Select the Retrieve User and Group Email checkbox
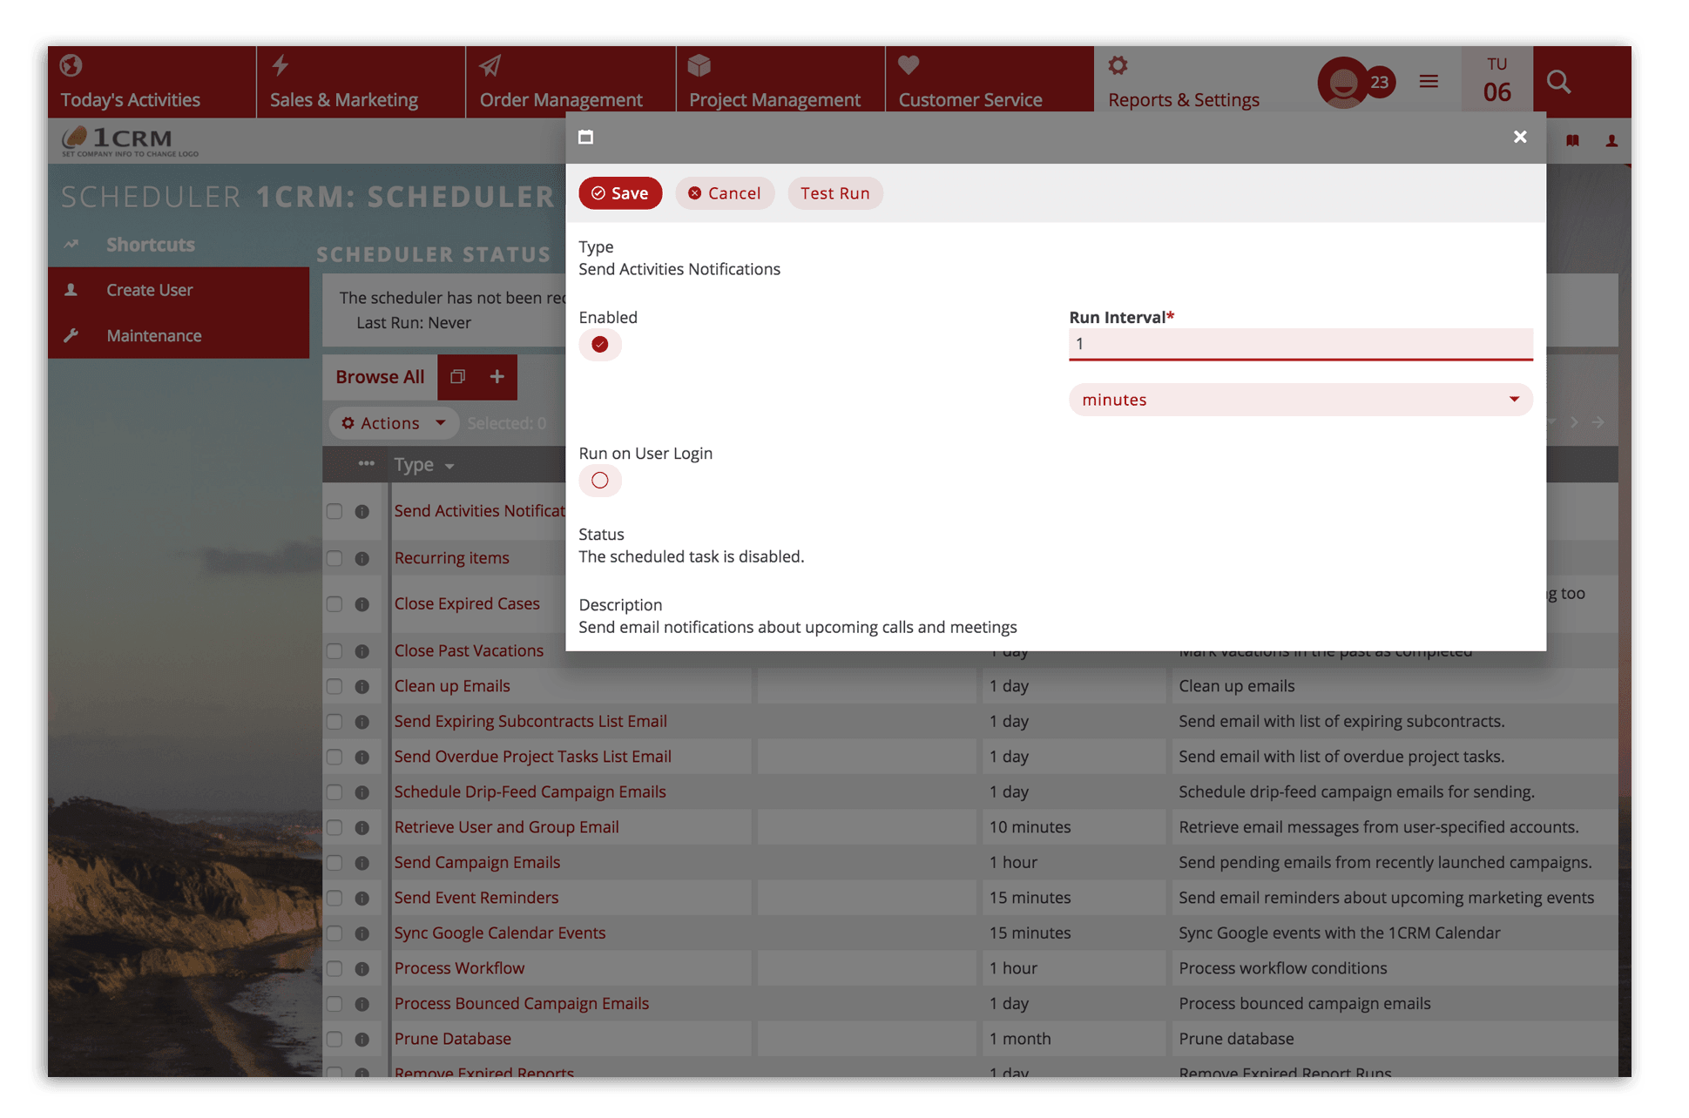 click(x=334, y=827)
